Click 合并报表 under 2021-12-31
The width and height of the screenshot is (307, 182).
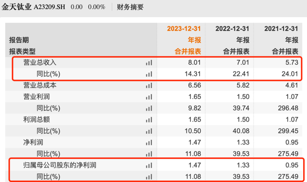pyautogui.click(x=285, y=51)
